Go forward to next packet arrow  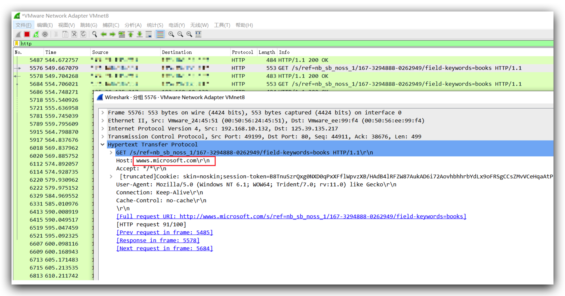coord(112,34)
